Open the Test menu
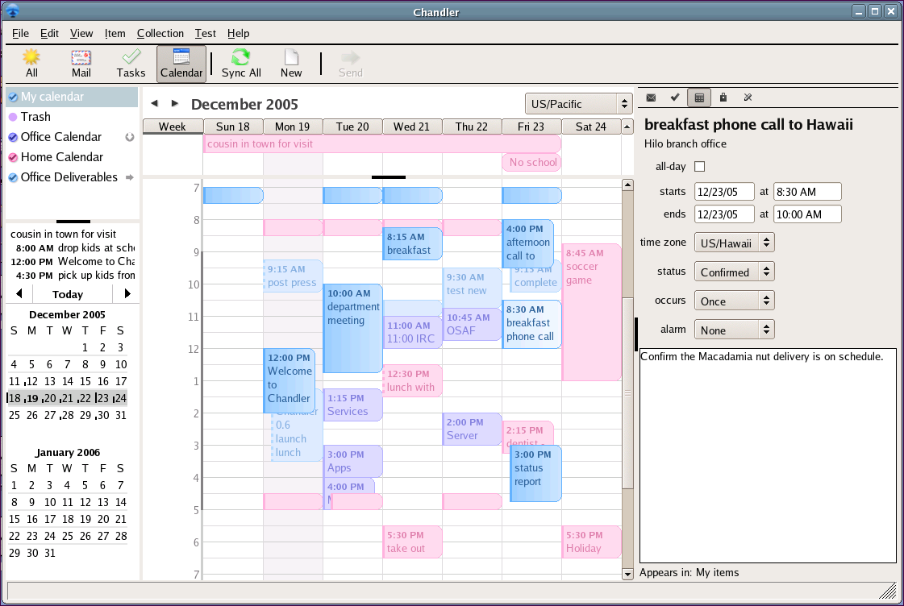Viewport: 904px width, 606px height. pyautogui.click(x=206, y=33)
